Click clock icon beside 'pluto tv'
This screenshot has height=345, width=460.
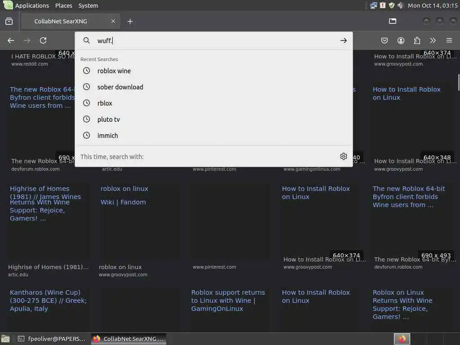(87, 119)
